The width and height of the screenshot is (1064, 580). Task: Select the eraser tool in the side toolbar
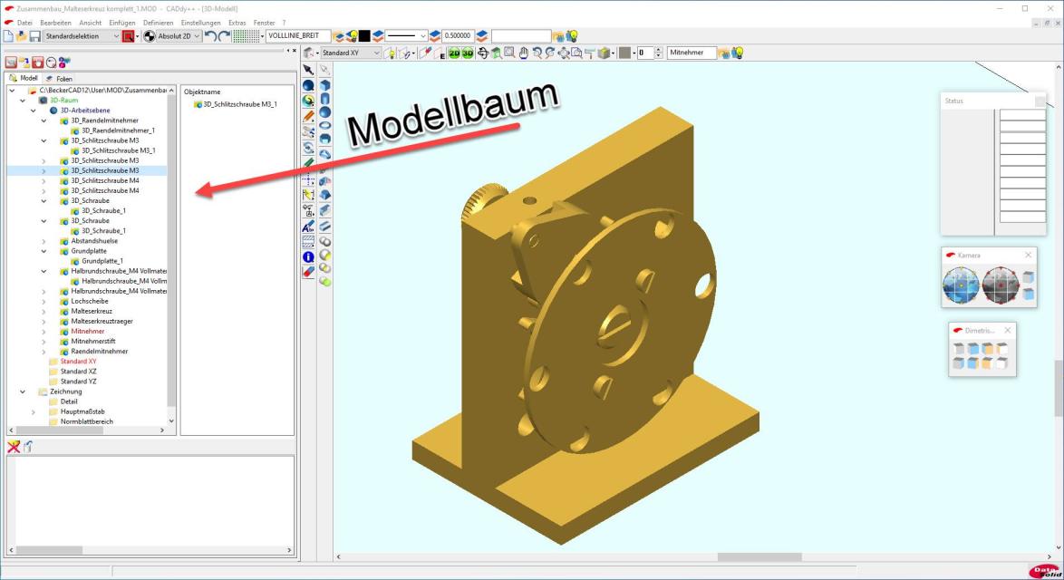pos(308,272)
